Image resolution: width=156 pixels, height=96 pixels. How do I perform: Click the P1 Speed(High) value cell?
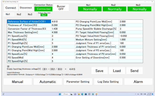[x=63, y=43]
